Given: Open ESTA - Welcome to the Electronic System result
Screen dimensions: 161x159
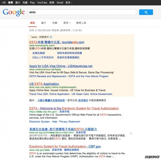Looking at the screenshot, I should pyautogui.click(x=74, y=108).
